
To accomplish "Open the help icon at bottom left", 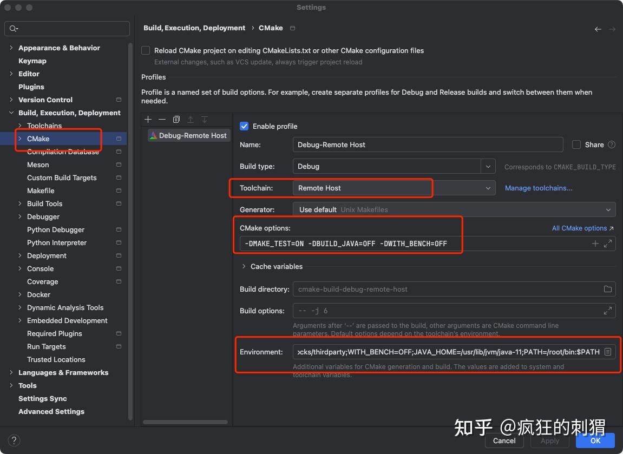I will coord(14,440).
